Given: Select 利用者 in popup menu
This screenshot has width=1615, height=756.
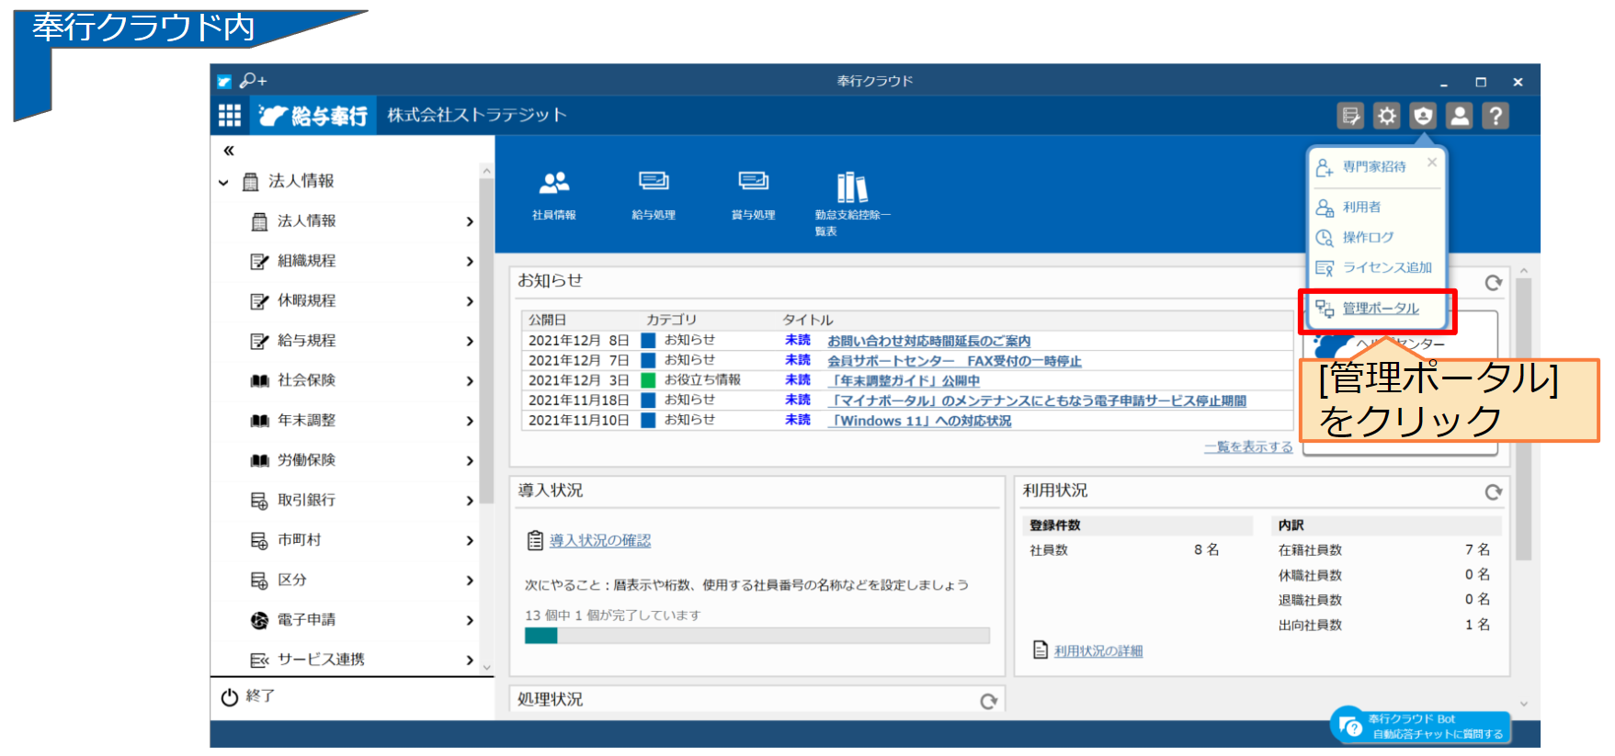Looking at the screenshot, I should 1348,208.
